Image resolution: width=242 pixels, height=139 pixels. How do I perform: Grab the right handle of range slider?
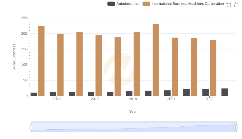[x=236, y=128]
